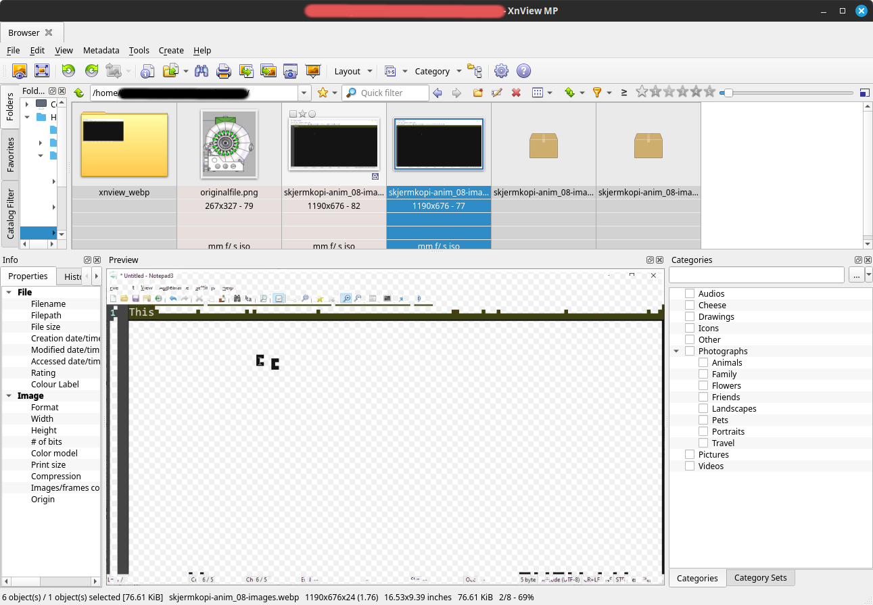Click the red X delete file icon
Viewport: 873px width, 605px height.
tap(516, 93)
